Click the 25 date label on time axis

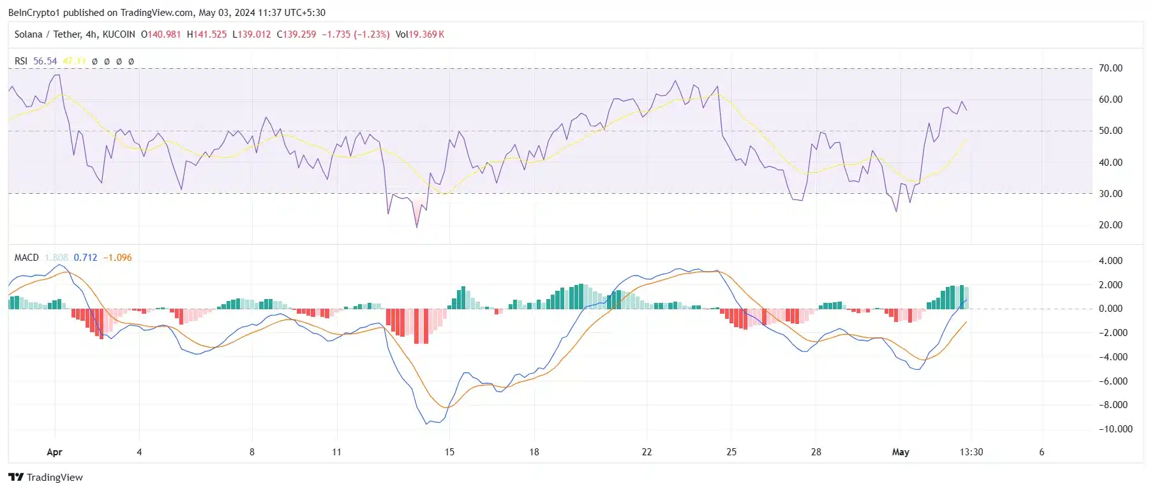point(731,452)
